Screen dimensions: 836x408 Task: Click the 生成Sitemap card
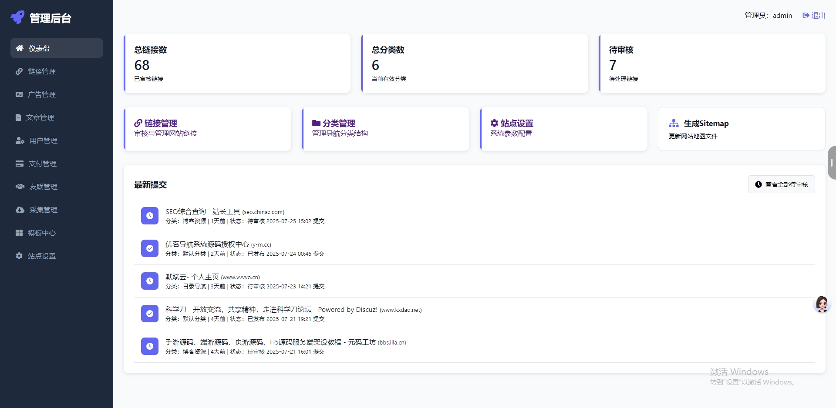click(x=741, y=129)
